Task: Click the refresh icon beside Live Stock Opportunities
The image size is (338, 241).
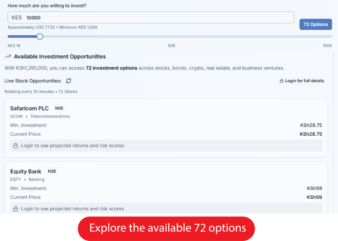Action: pos(69,81)
